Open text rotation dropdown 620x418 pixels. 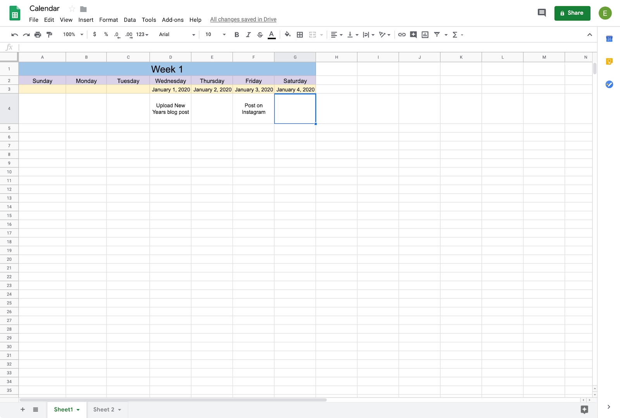(x=384, y=35)
